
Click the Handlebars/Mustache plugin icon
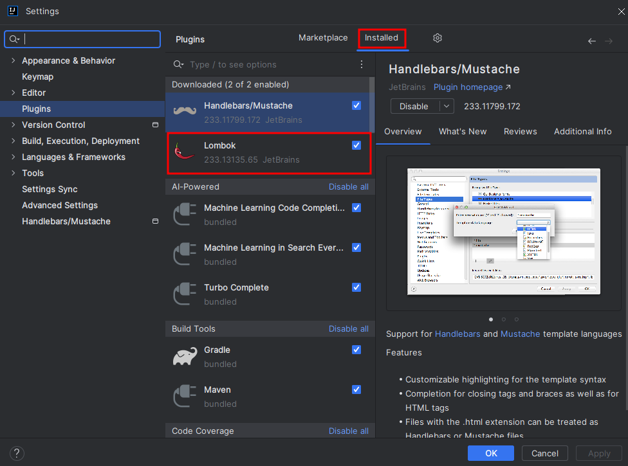[185, 109]
